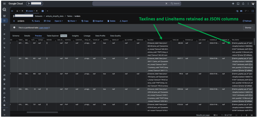Open the magic wand tools dropdown

[x=247, y=11]
